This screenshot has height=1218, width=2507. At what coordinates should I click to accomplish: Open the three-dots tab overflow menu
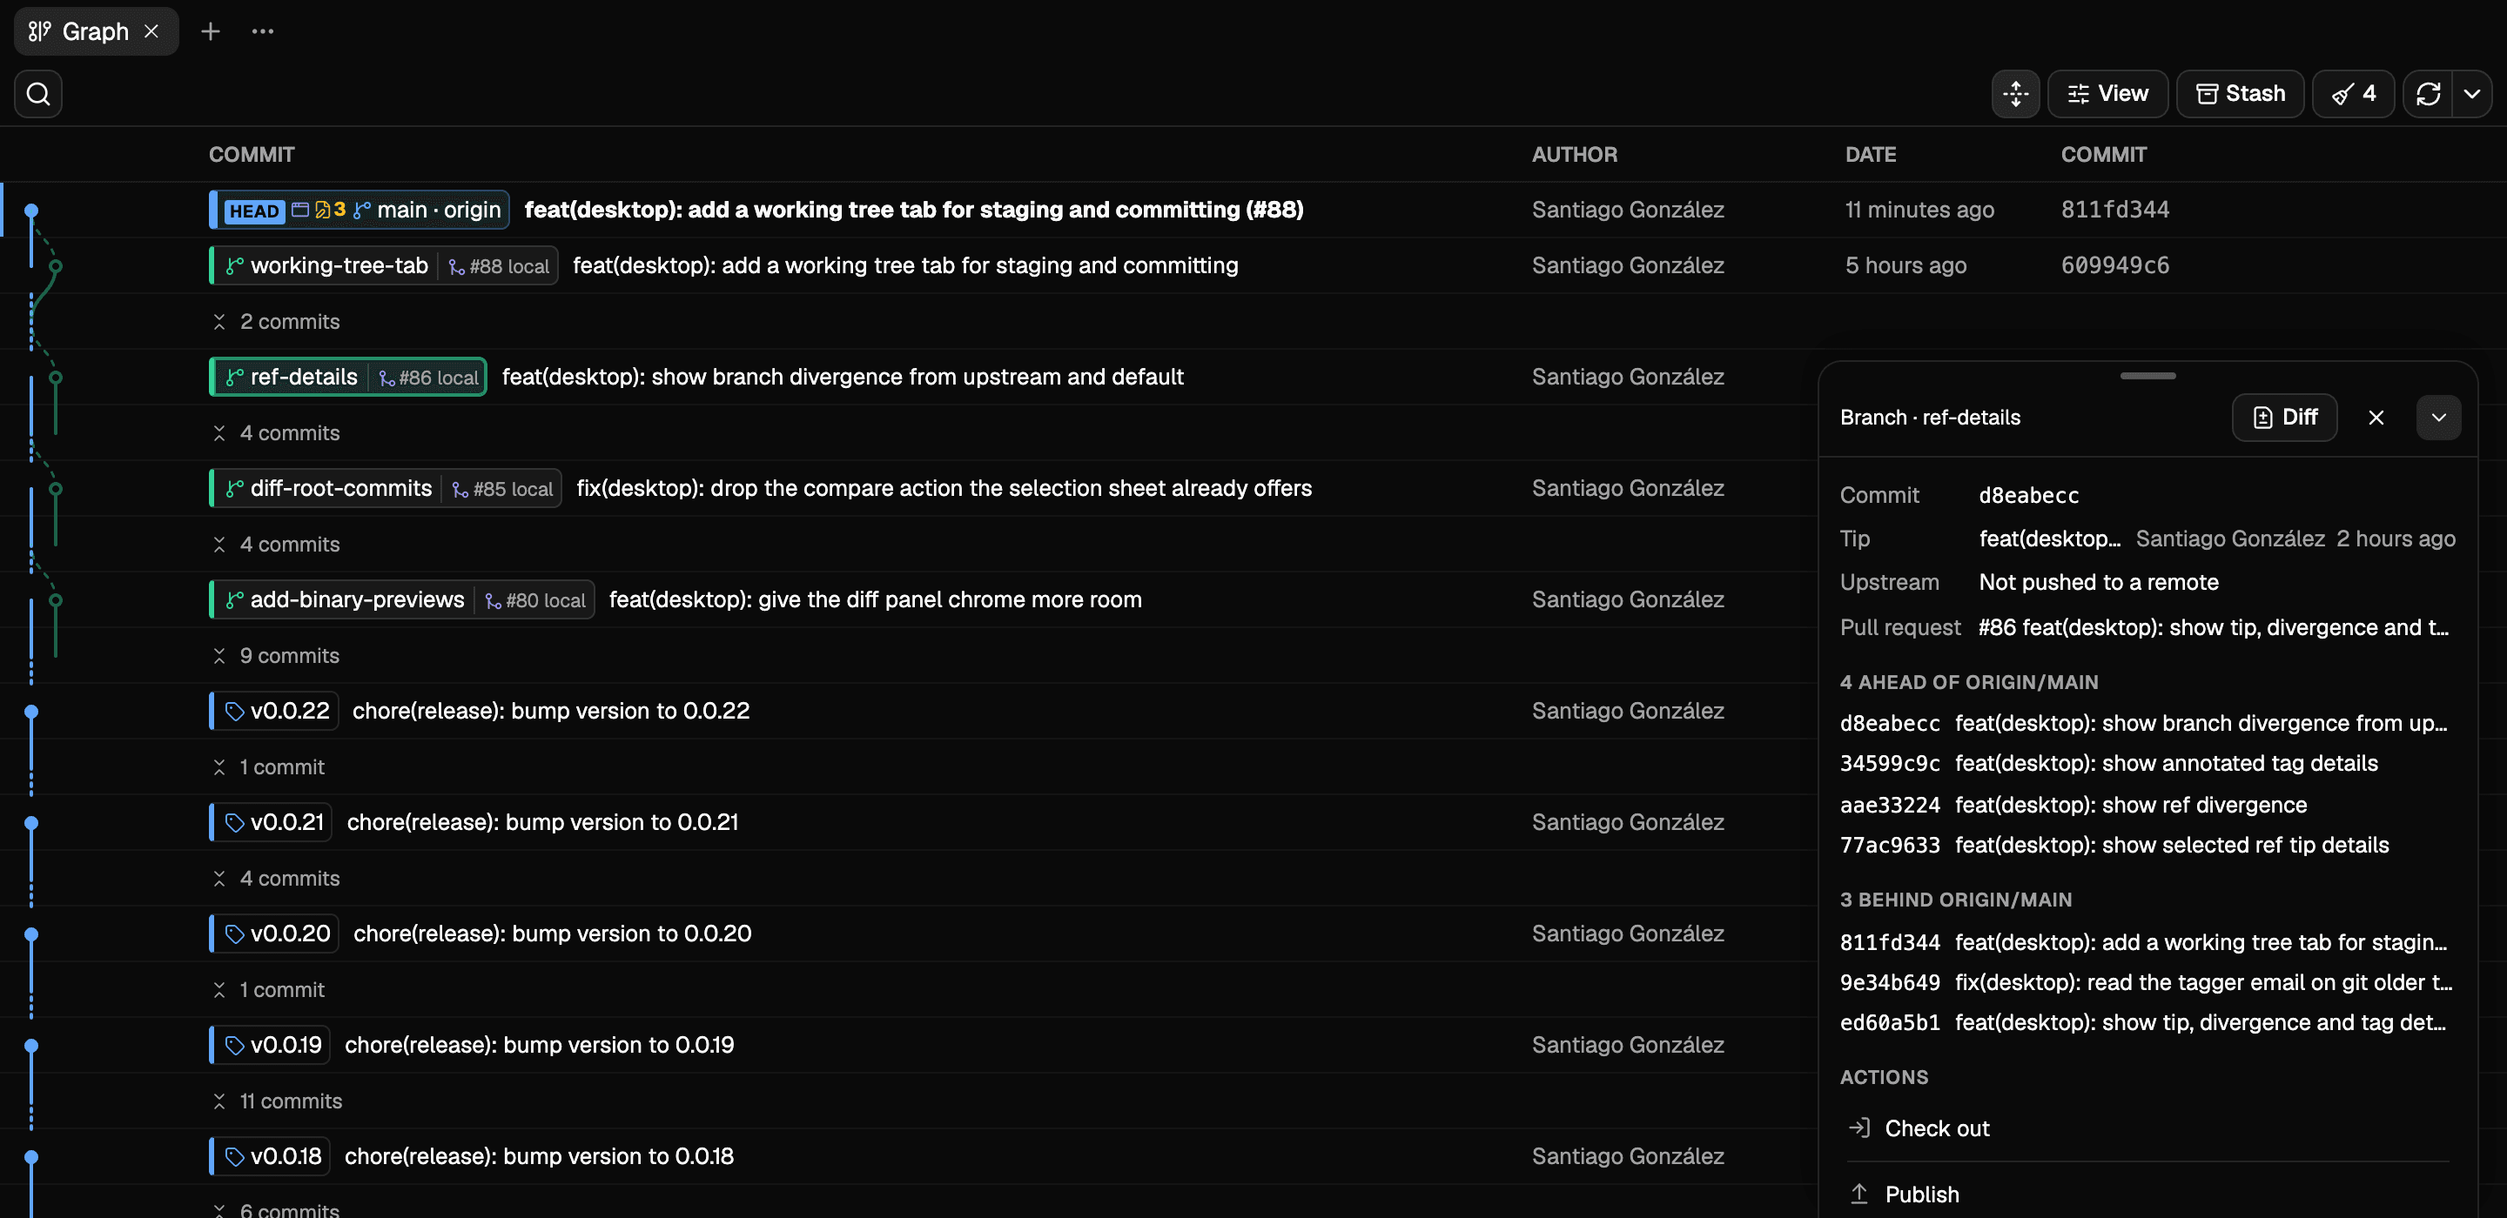(263, 31)
